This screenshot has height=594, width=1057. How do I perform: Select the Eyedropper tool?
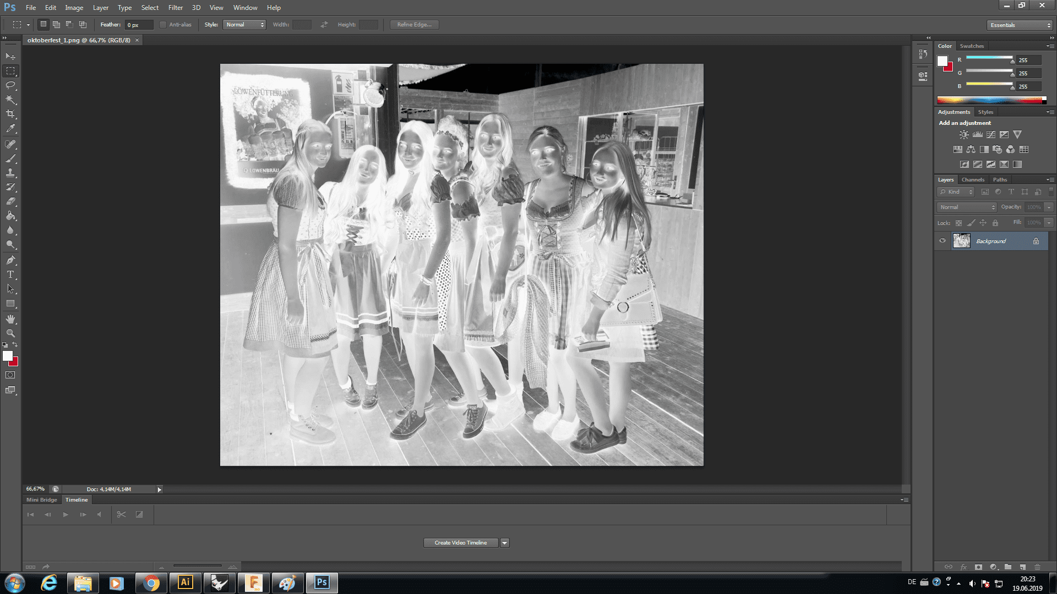click(x=10, y=129)
